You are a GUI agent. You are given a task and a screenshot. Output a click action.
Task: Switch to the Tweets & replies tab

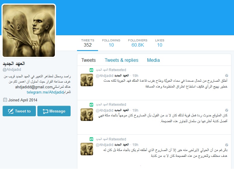click(x=121, y=60)
